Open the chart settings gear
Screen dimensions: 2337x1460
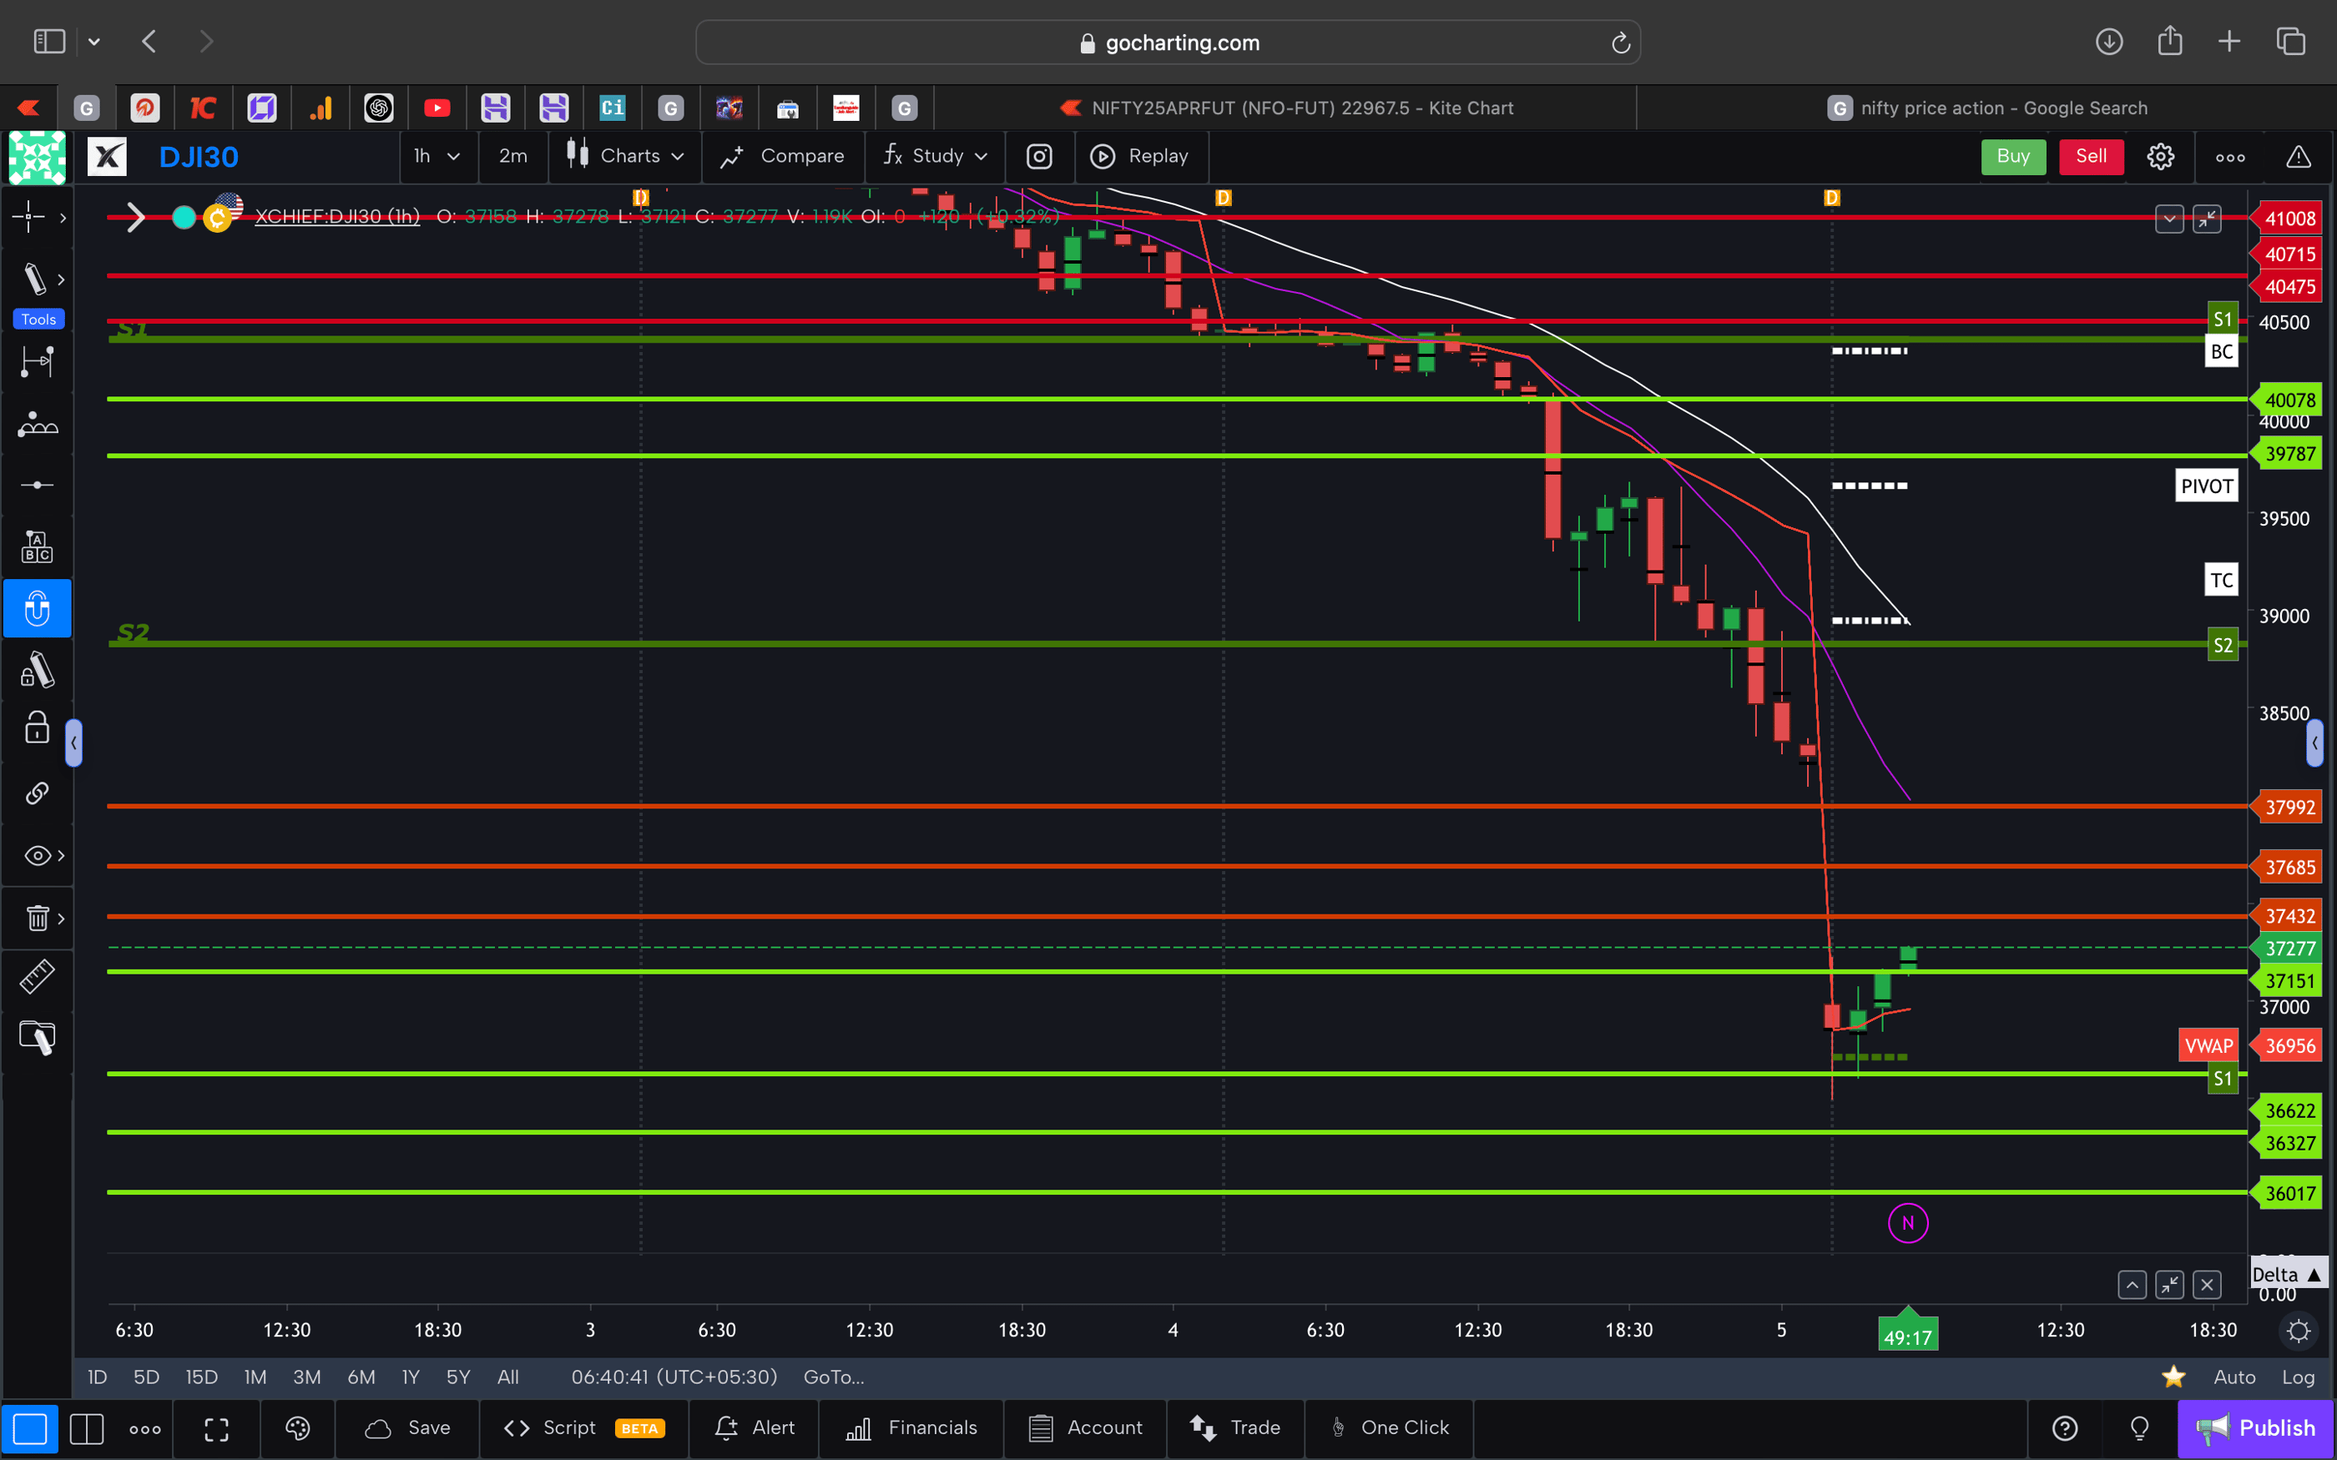click(x=2160, y=155)
